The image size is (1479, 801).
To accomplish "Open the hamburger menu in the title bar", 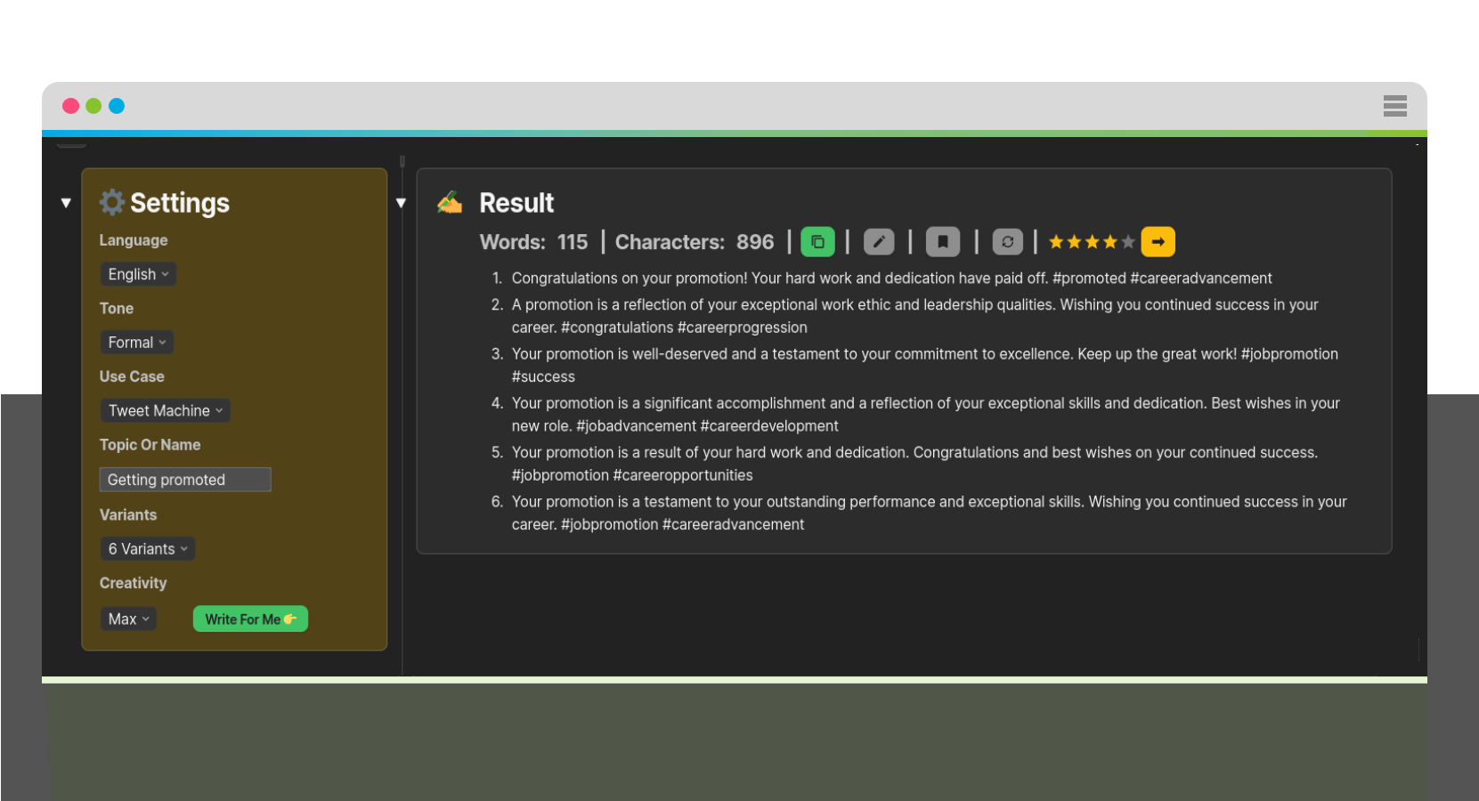I will pos(1395,106).
